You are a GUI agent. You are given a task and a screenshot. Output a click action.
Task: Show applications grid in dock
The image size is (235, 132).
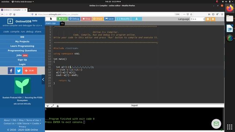(229, 127)
